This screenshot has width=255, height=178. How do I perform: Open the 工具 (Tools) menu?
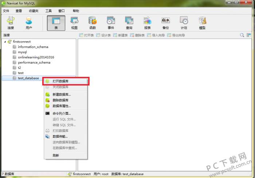[x=48, y=11]
